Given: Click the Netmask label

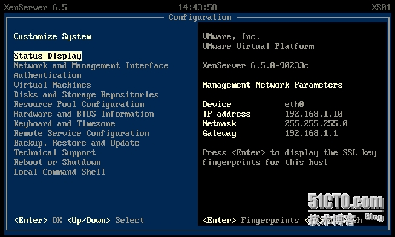Looking at the screenshot, I should tap(220, 124).
